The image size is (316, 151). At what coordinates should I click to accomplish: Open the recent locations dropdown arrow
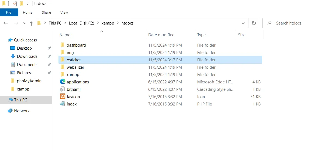(25, 23)
